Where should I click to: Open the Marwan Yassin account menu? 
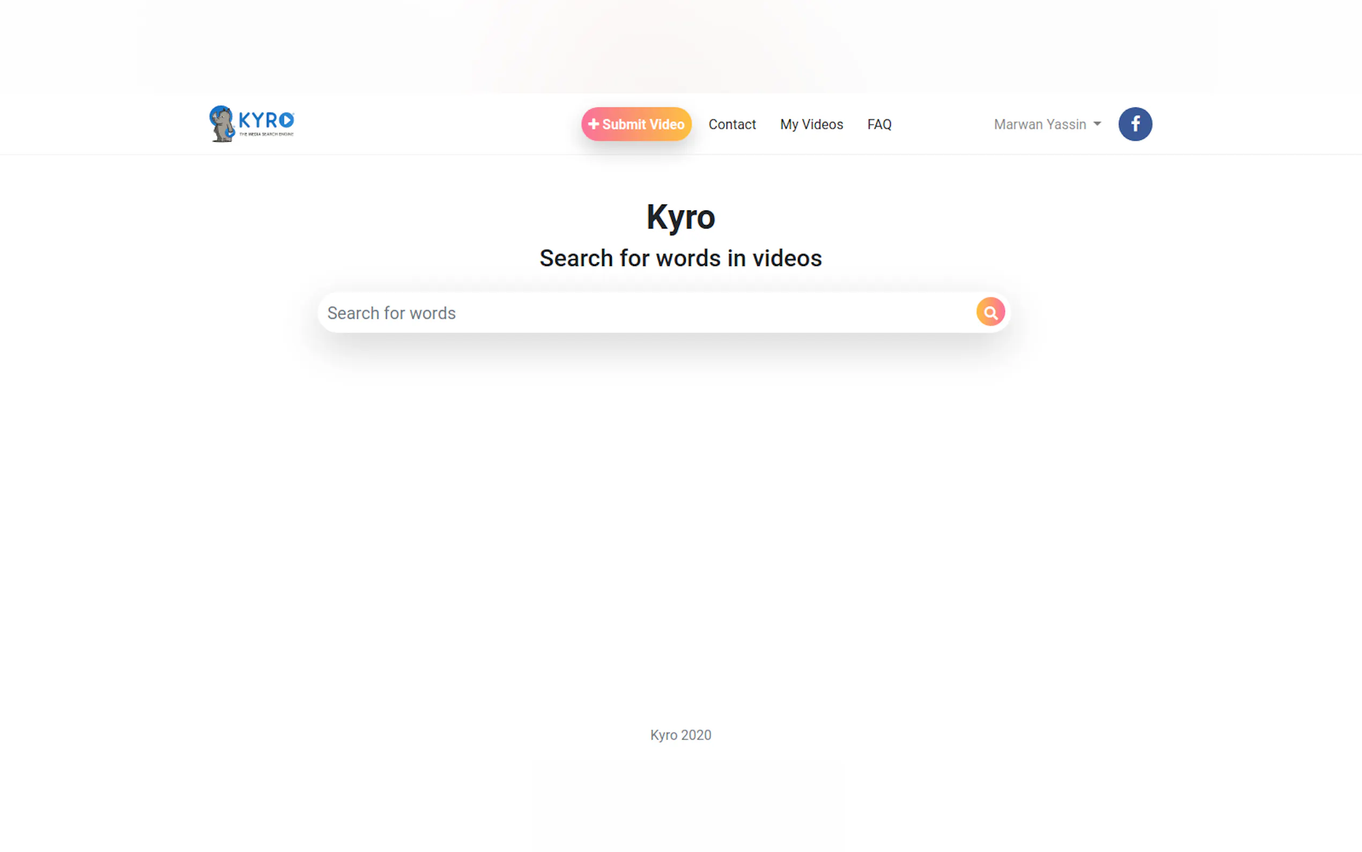point(1039,124)
